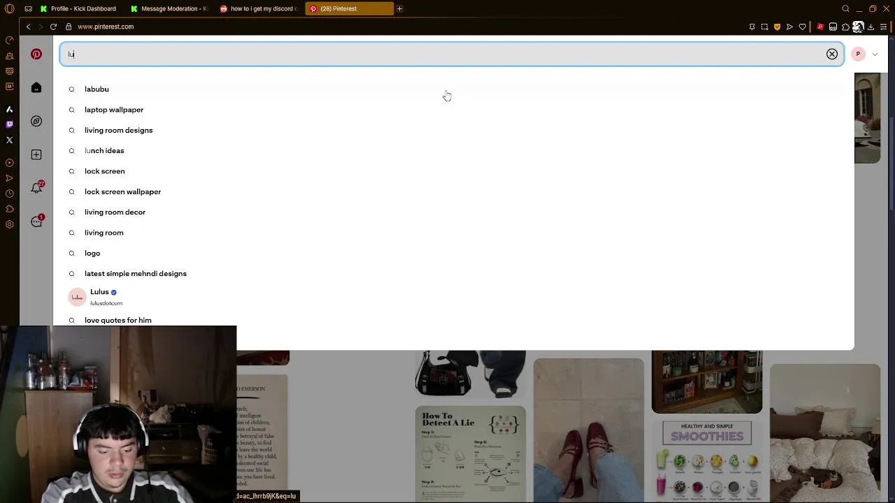Open the search tabs magnifier icon

coord(845,8)
